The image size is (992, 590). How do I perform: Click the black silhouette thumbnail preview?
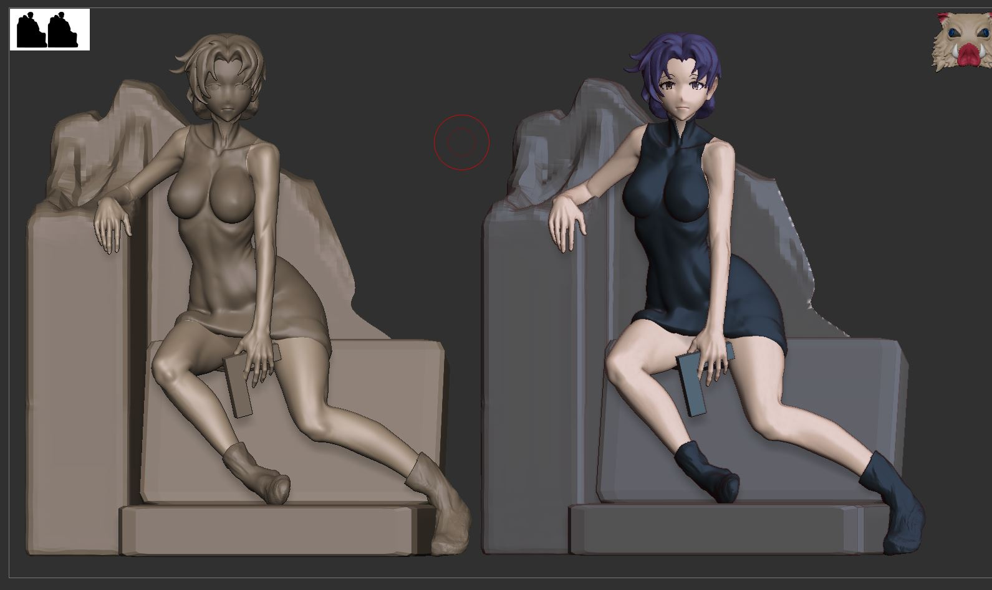pyautogui.click(x=50, y=29)
